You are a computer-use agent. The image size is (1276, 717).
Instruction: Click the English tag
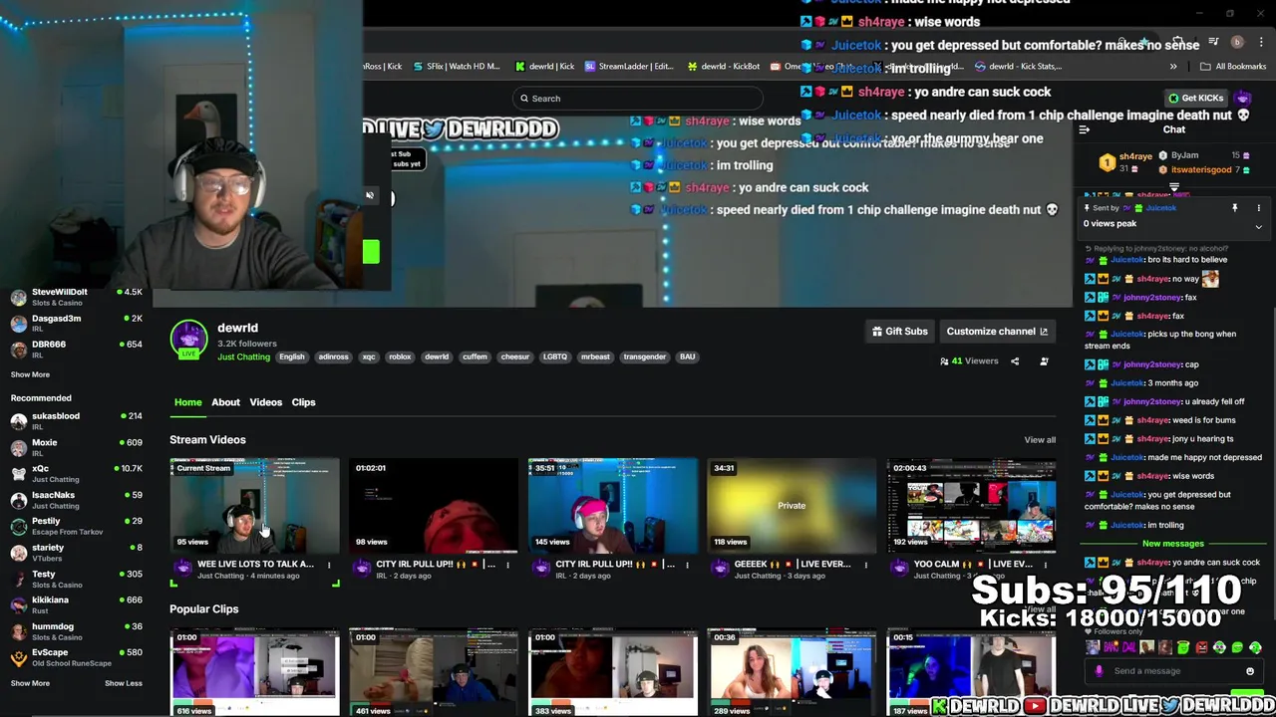(x=291, y=358)
